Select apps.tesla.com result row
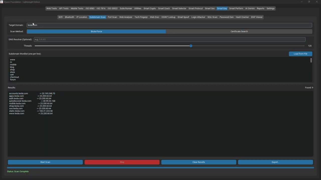Image resolution: width=321 pixels, height=180 pixels. [x=30, y=96]
